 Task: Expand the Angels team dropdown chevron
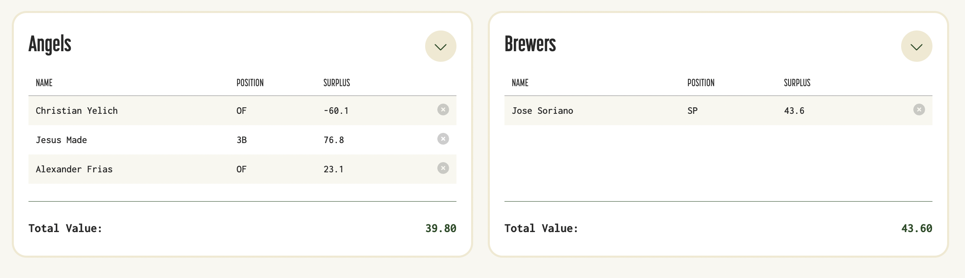(441, 46)
